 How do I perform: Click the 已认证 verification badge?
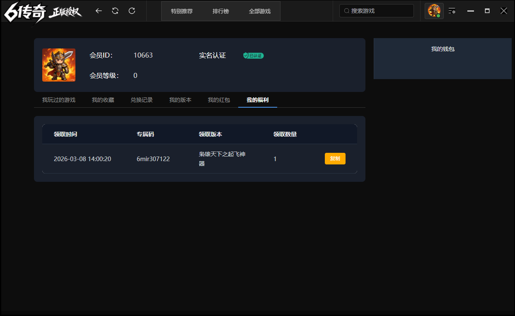pos(253,55)
